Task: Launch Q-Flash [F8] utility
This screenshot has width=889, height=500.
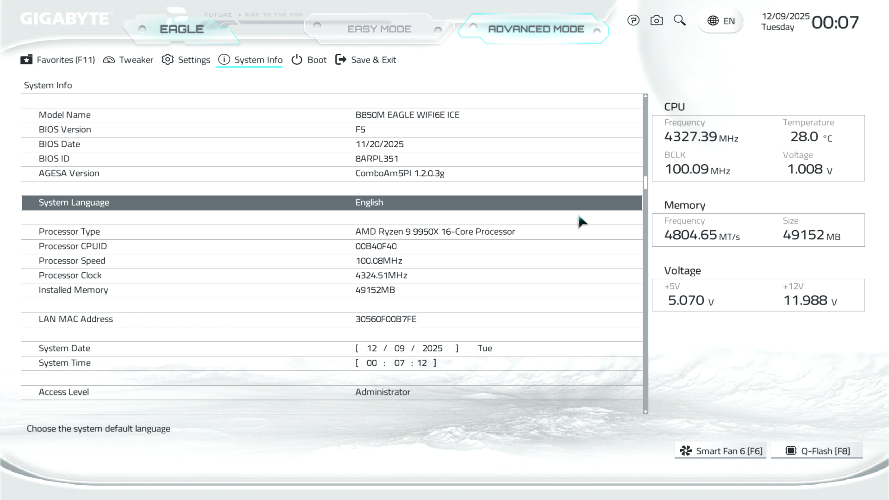Action: pyautogui.click(x=817, y=451)
